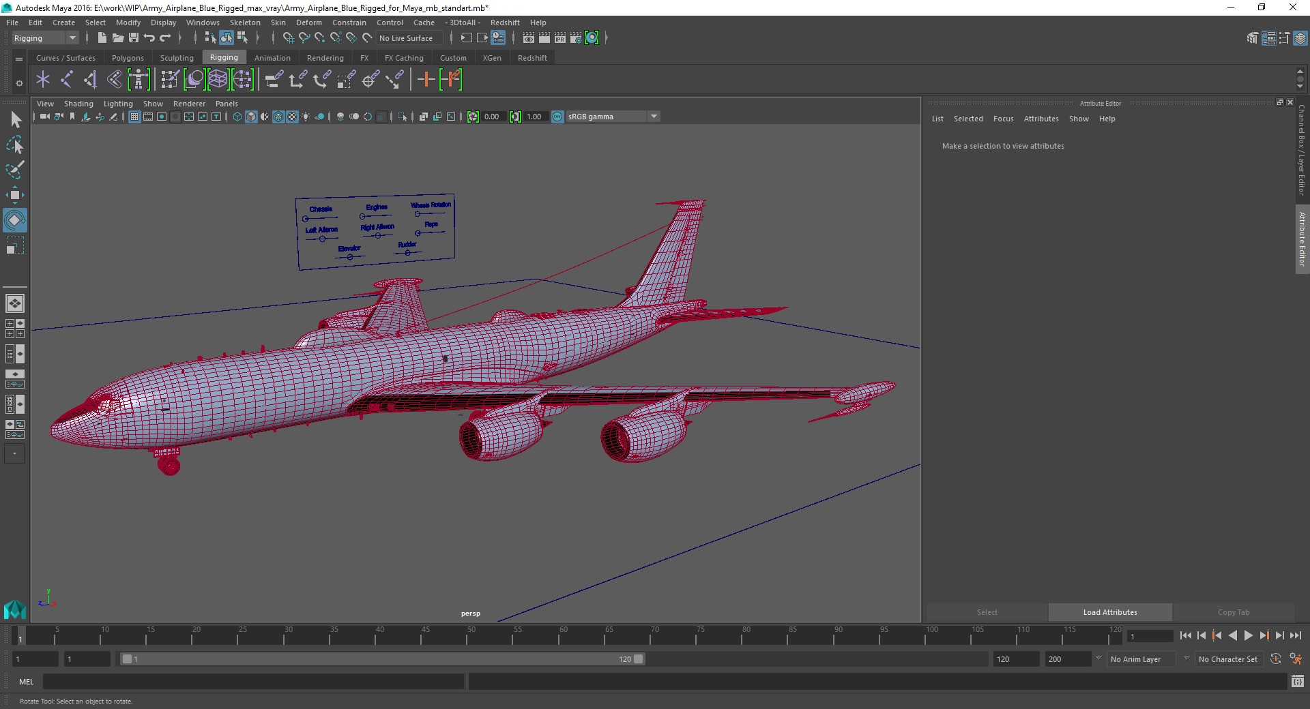This screenshot has width=1310, height=709.
Task: Select the Lattice deformer shelf icon
Action: 218,80
